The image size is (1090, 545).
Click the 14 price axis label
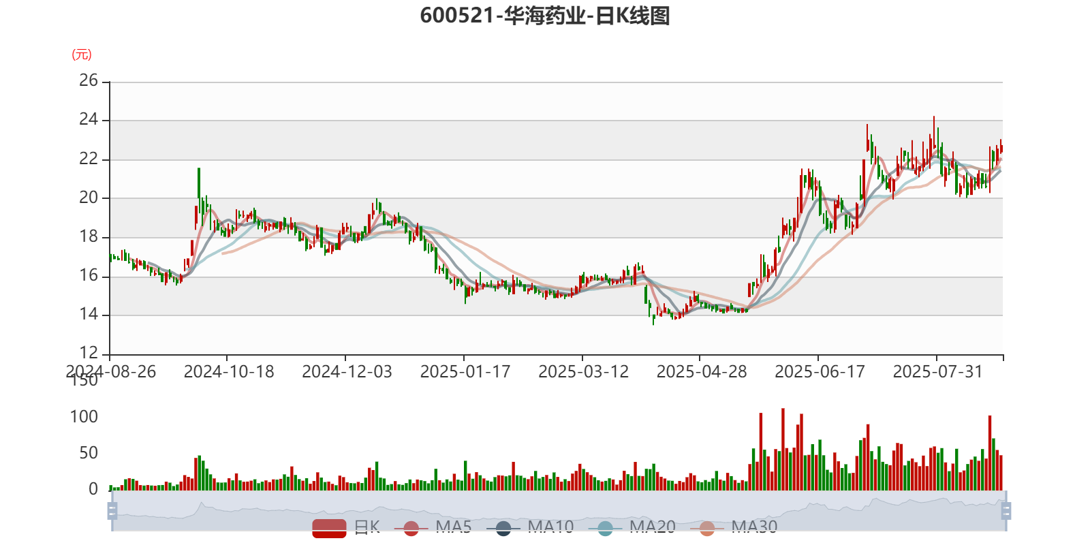pyautogui.click(x=89, y=315)
